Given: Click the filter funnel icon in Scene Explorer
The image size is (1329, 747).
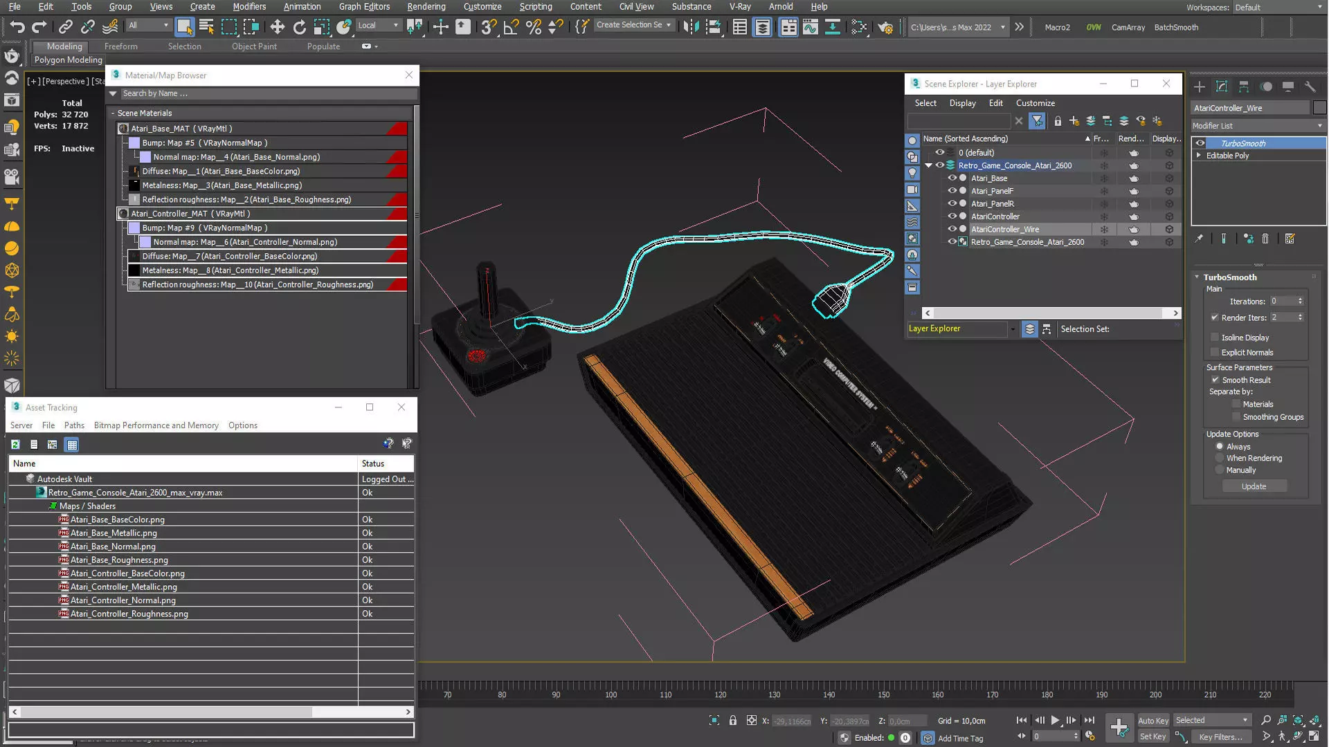Looking at the screenshot, I should [1037, 121].
